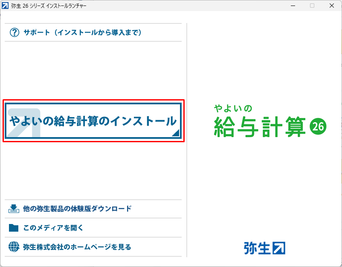Click the disabled maximize window button
Image resolution: width=342 pixels, height=267 pixels.
pos(312,6)
